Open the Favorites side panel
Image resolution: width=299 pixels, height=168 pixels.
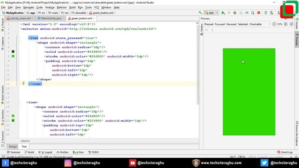coord(2,118)
